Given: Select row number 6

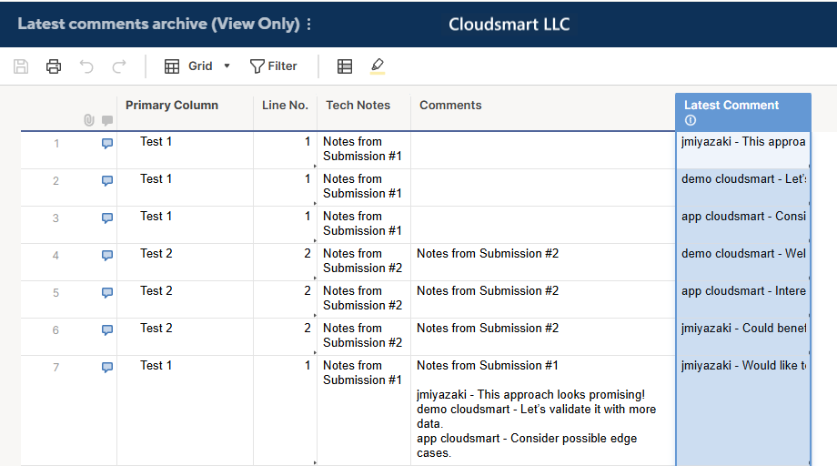Looking at the screenshot, I should [x=56, y=330].
